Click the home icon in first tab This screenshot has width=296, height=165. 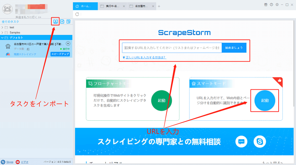coord(77,6)
